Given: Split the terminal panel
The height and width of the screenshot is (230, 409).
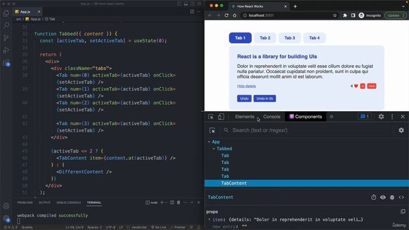Looking at the screenshot, I should point(172,203).
